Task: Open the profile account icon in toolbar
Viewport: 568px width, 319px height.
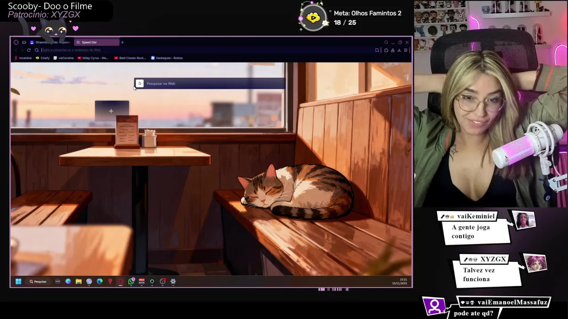Action: click(x=392, y=50)
